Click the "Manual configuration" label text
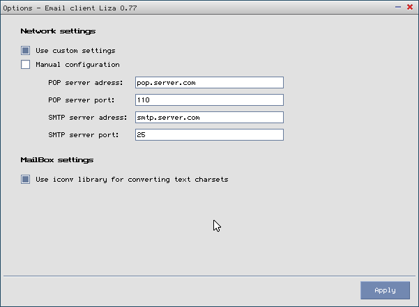This screenshot has height=307, width=419. click(x=77, y=65)
